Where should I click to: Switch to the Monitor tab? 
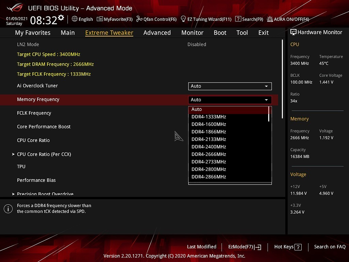tap(192, 33)
